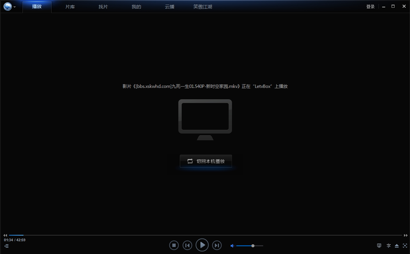The image size is (410, 254).
Task: Open the playlist icon at bottom left
Action: [6, 246]
